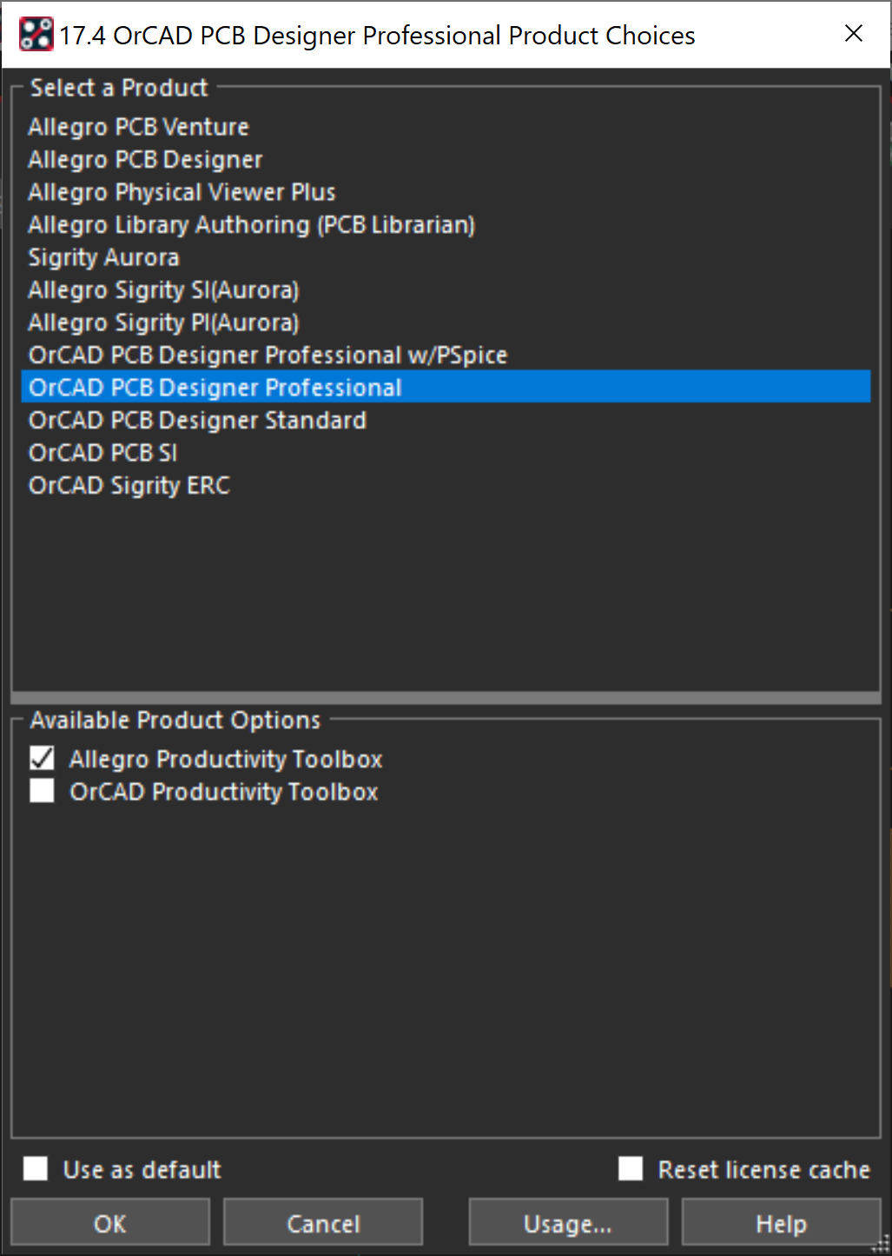892x1256 pixels.
Task: Enable the OrCAD Productivity Toolbox option
Action: click(x=42, y=790)
